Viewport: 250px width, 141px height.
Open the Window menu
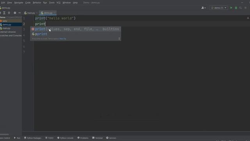tap(66, 3)
